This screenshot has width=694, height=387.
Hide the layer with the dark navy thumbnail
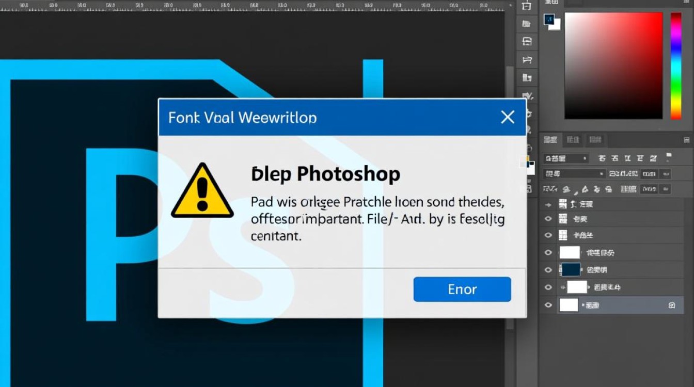pyautogui.click(x=548, y=270)
